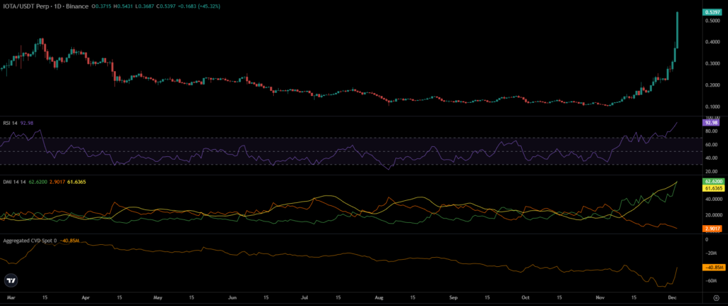Click RSI value 92.98 in legend
Image resolution: width=728 pixels, height=306 pixels.
coord(27,123)
